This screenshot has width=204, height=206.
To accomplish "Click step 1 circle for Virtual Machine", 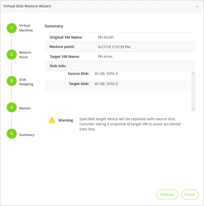I will coord(12,28).
